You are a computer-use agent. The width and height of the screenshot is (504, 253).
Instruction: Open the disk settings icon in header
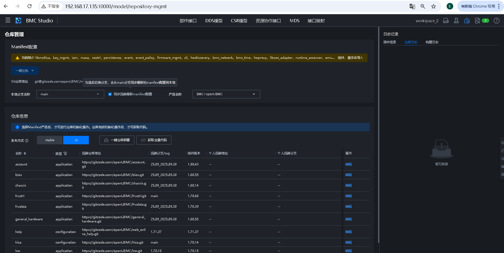[x=446, y=21]
